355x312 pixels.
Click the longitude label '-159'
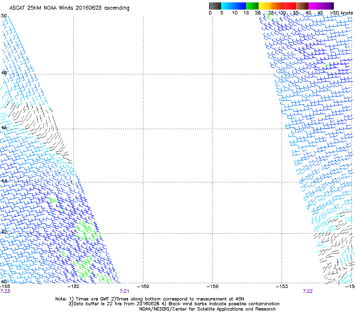(x=143, y=287)
